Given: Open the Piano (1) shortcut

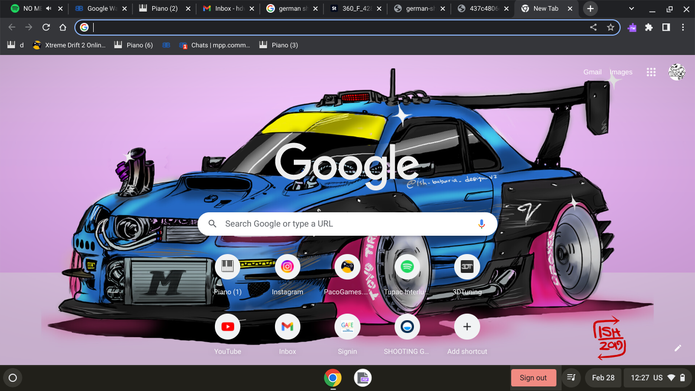Looking at the screenshot, I should pos(228,275).
